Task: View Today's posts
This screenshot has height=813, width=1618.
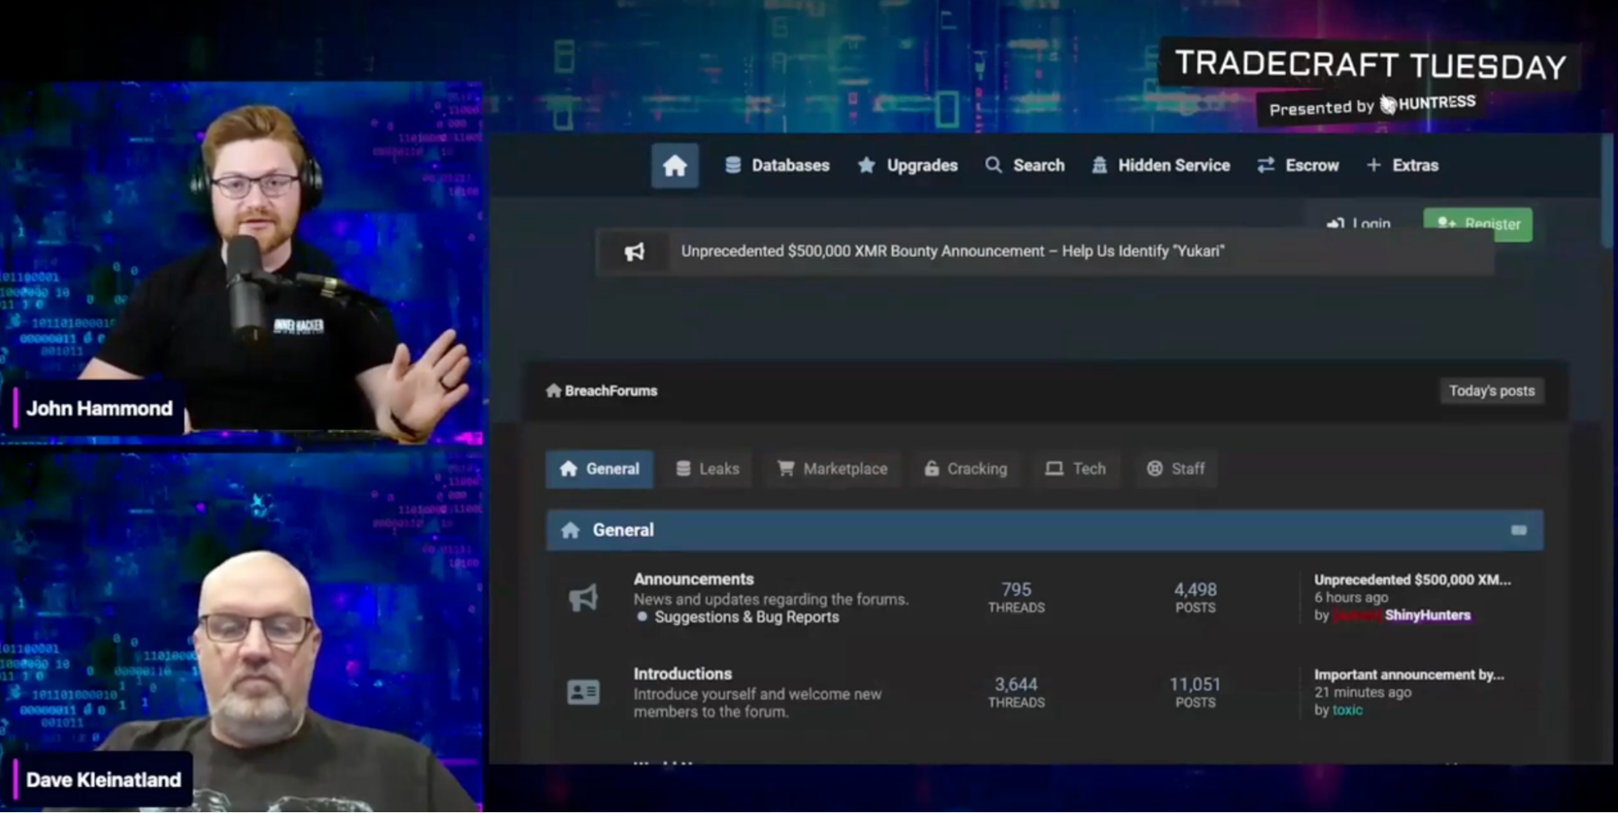Action: pos(1492,391)
